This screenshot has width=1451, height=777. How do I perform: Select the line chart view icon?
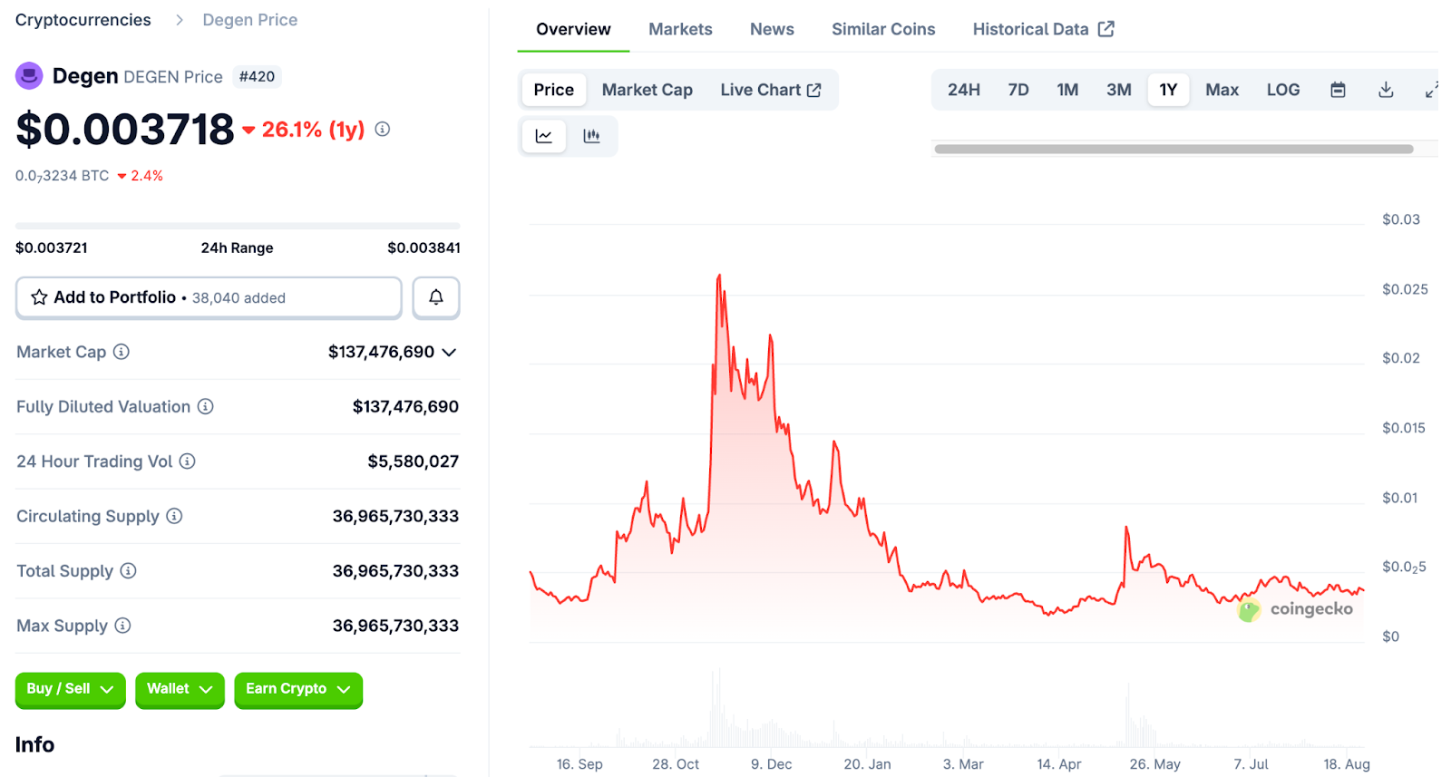(544, 136)
